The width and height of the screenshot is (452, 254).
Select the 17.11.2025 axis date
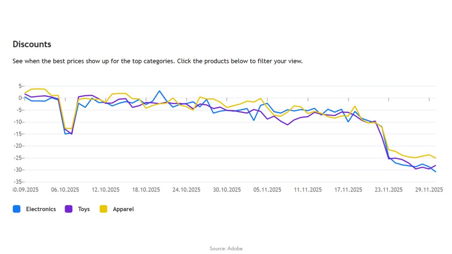point(348,190)
